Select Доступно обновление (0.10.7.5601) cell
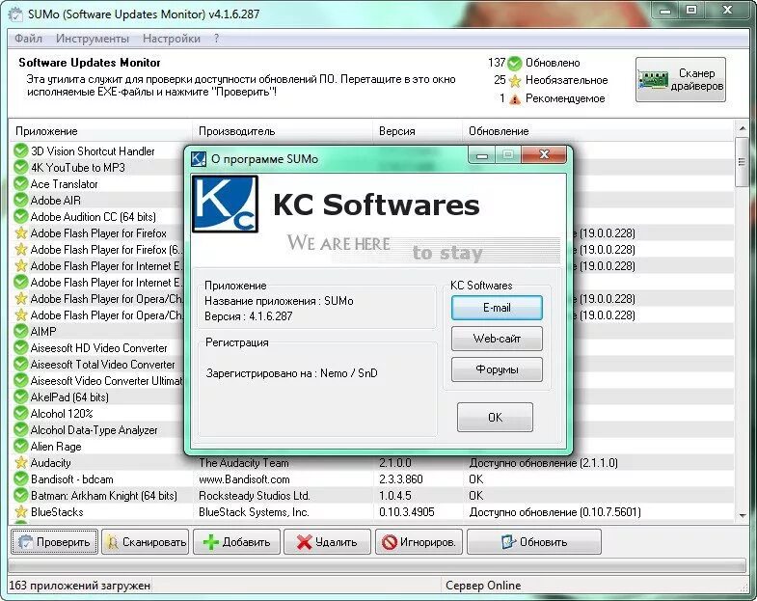The height and width of the screenshot is (601, 757). [x=555, y=512]
